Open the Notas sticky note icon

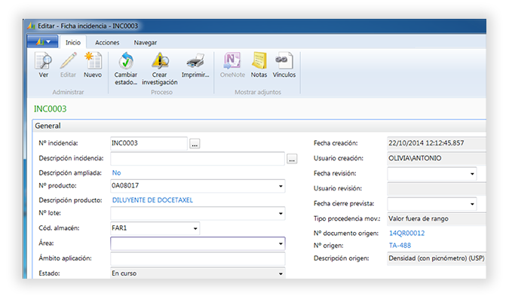click(x=259, y=61)
